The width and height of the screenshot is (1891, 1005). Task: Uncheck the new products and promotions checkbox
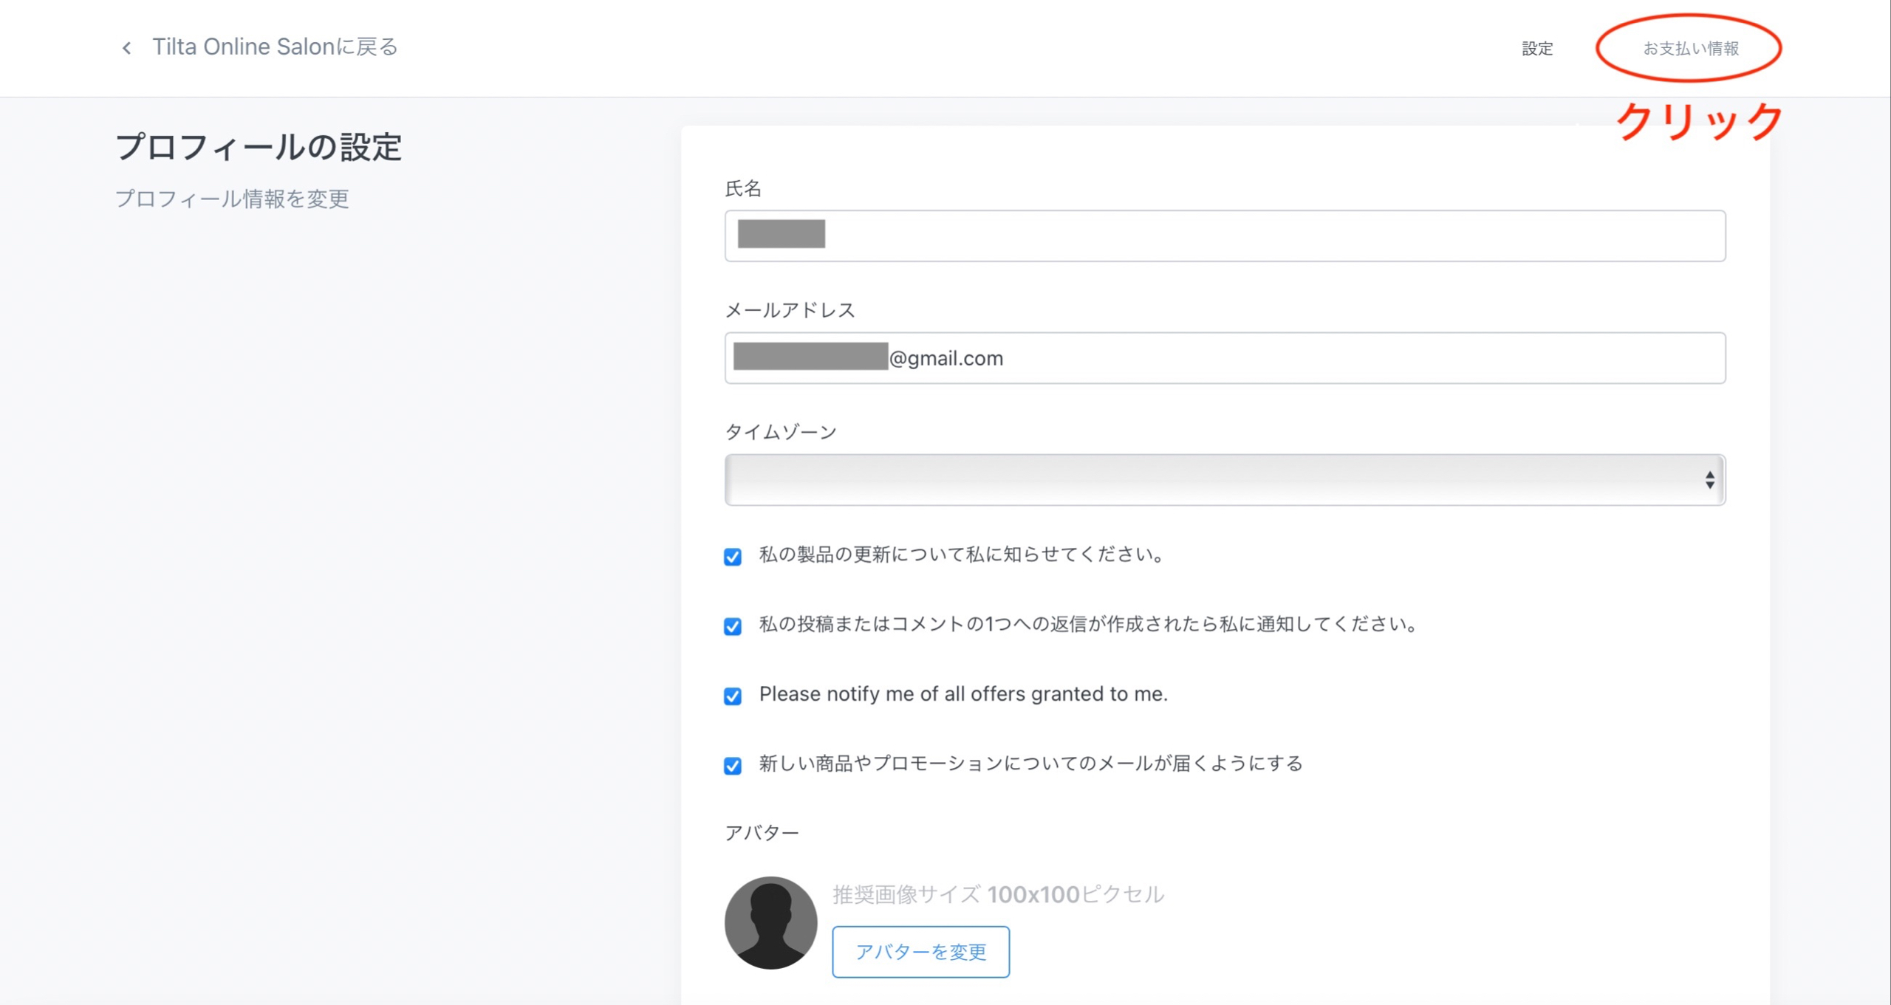(x=732, y=765)
